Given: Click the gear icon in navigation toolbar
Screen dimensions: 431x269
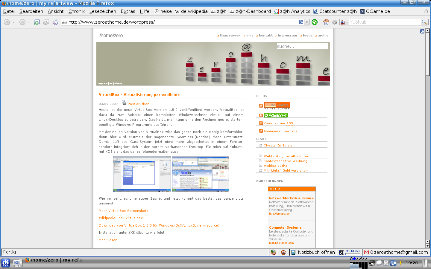Looking at the screenshot, I should (x=335, y=22).
